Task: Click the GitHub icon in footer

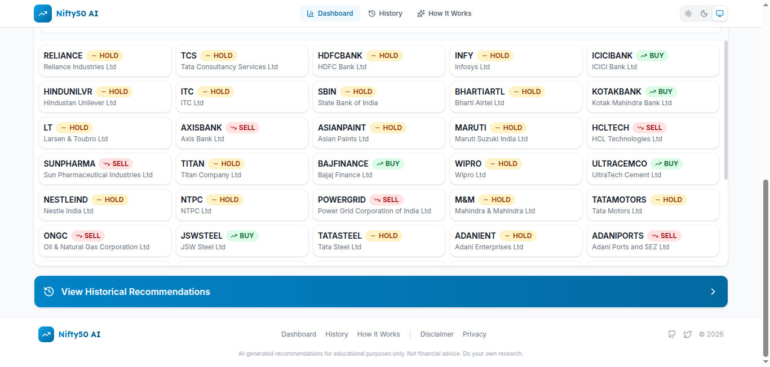Action: 671,334
